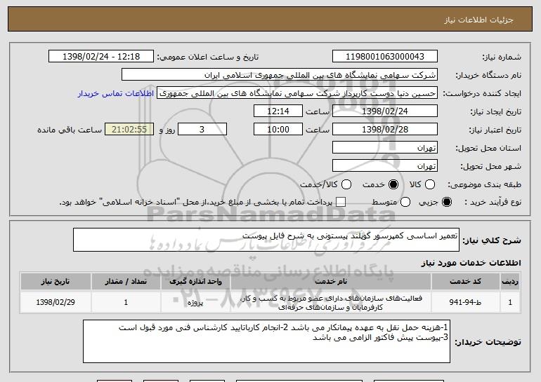Click the delivery city field تهران
The height and width of the screenshot is (382, 541).
click(385, 166)
